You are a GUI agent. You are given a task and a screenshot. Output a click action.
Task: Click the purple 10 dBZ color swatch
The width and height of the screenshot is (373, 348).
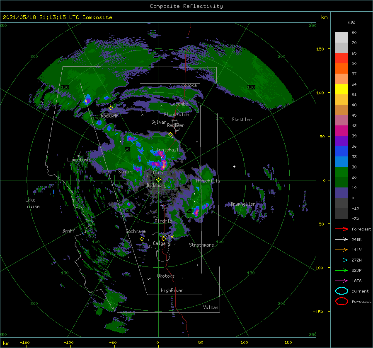click(342, 193)
